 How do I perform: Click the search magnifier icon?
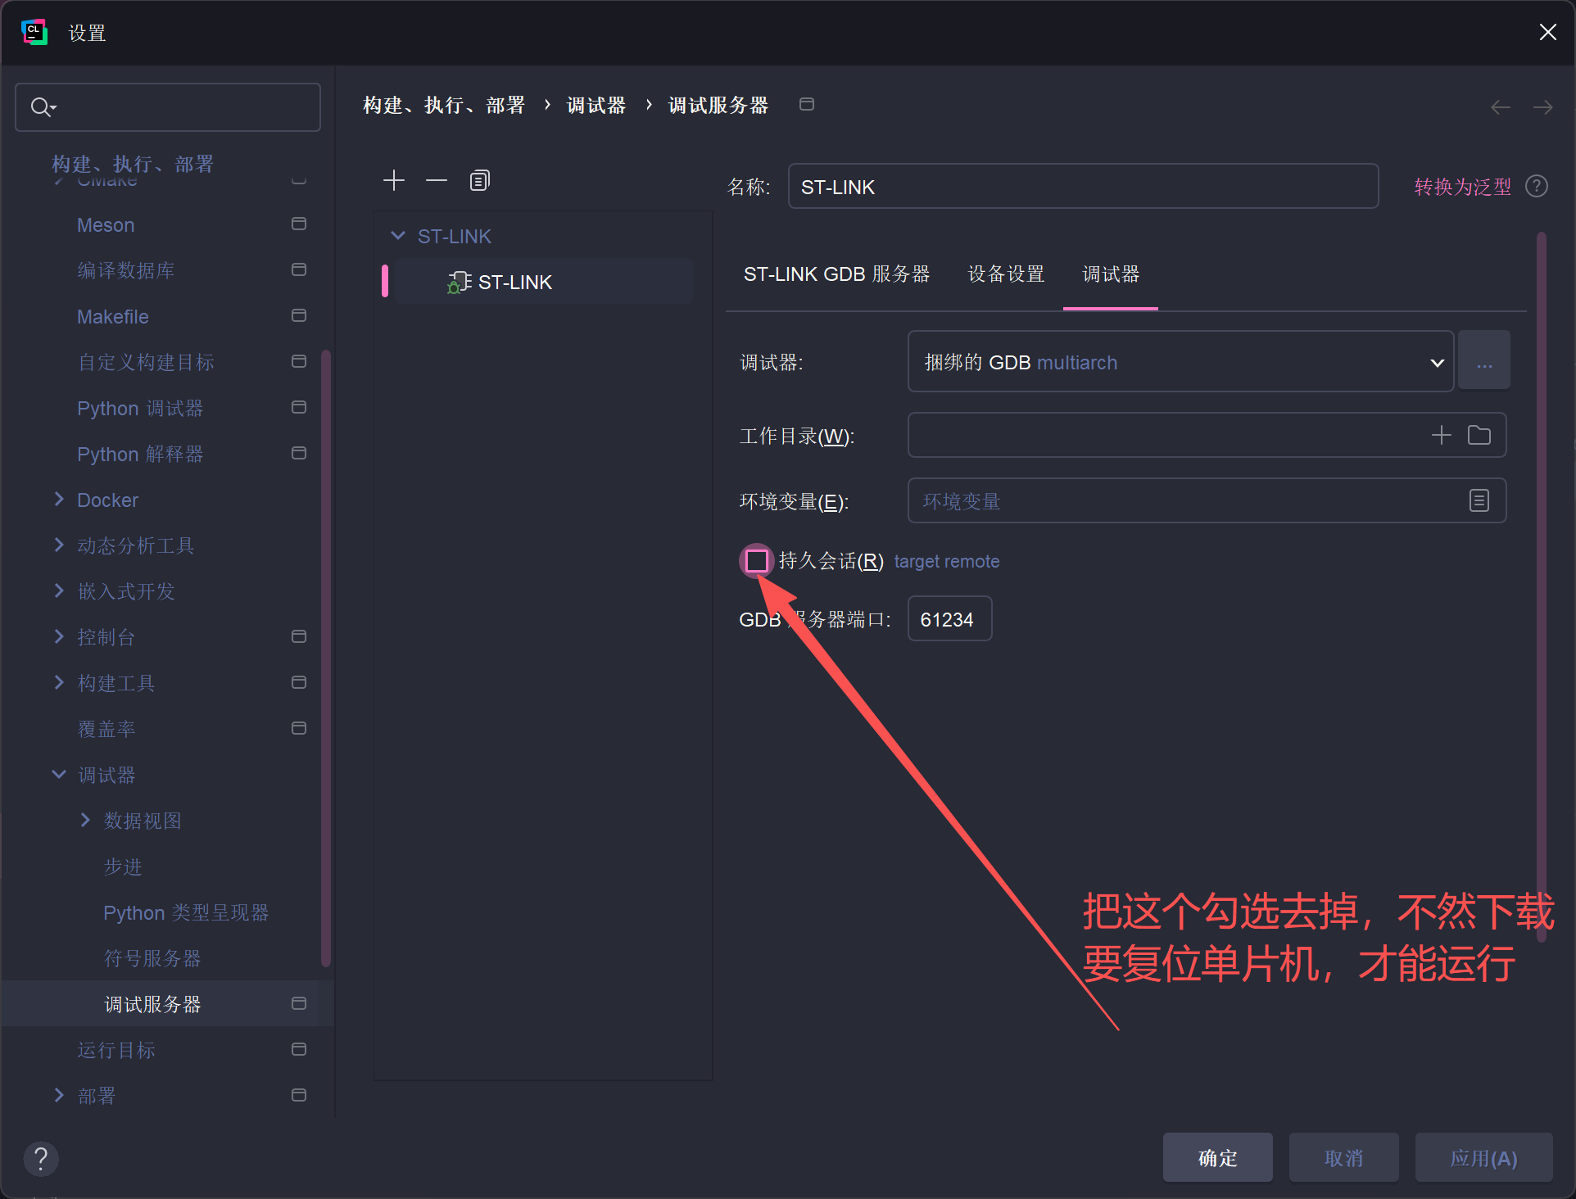click(43, 106)
